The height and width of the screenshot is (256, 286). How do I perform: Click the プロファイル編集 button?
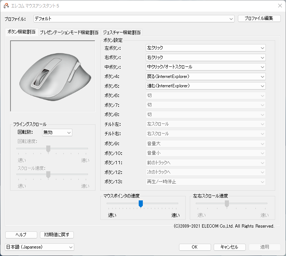click(x=259, y=18)
